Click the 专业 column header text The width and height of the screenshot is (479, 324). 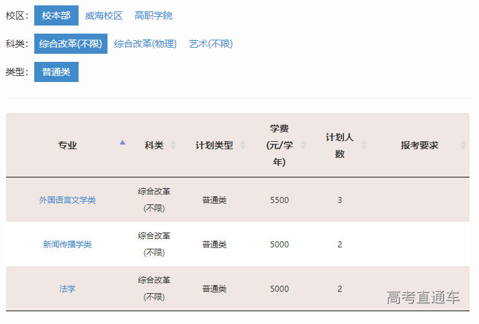pyautogui.click(x=67, y=145)
